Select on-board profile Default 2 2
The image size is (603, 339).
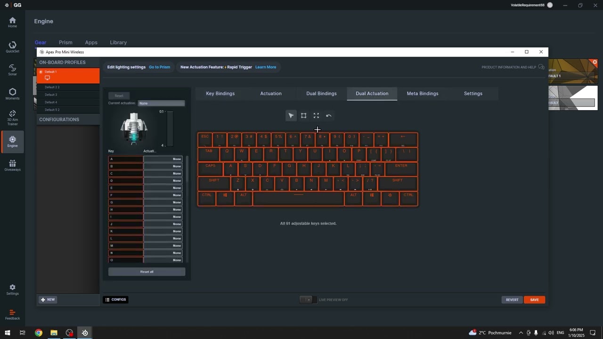click(x=68, y=87)
